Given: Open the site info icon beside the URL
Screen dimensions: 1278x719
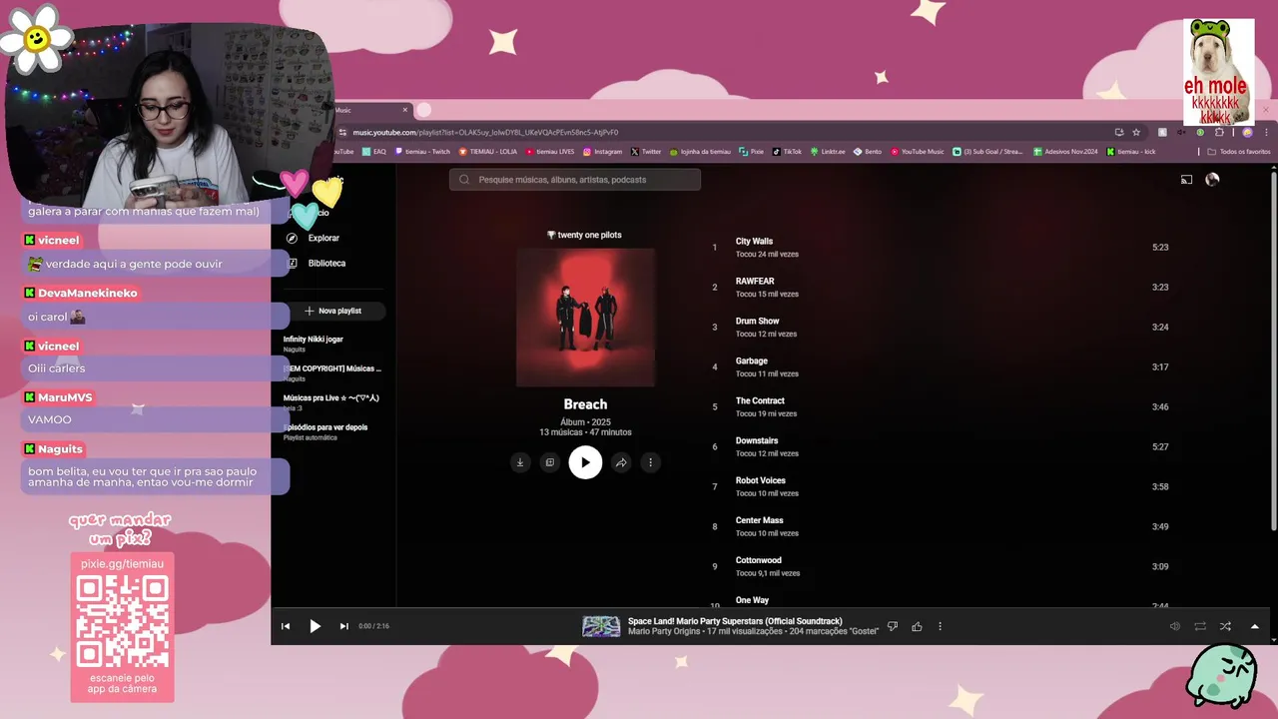Looking at the screenshot, I should coord(342,132).
